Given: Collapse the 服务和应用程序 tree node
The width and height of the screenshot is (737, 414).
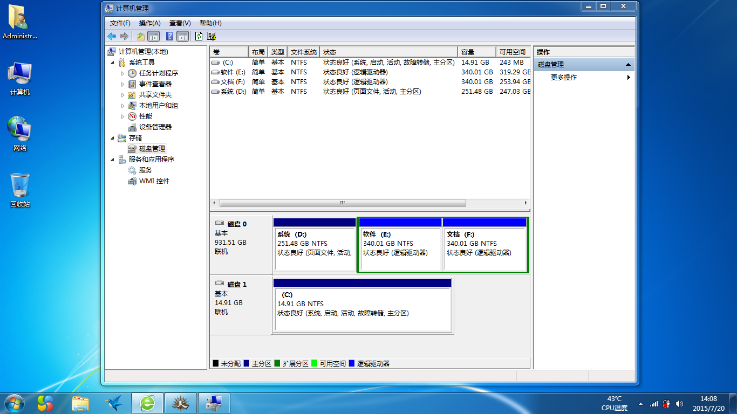Looking at the screenshot, I should coord(112,160).
